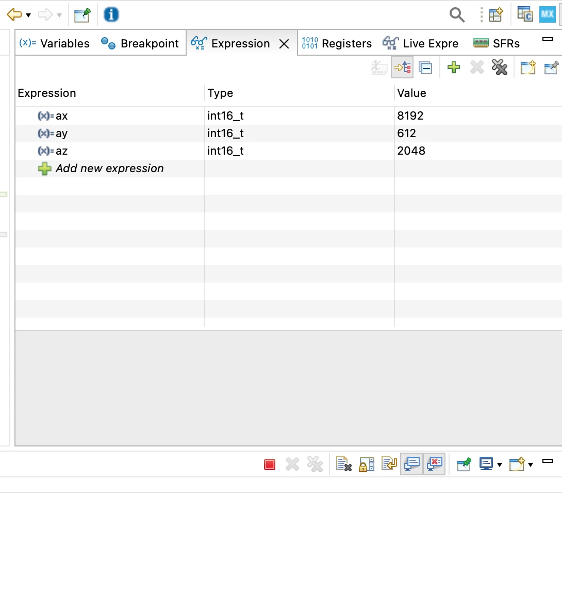Open the Display Selected Console dropdown arrow

pyautogui.click(x=500, y=465)
